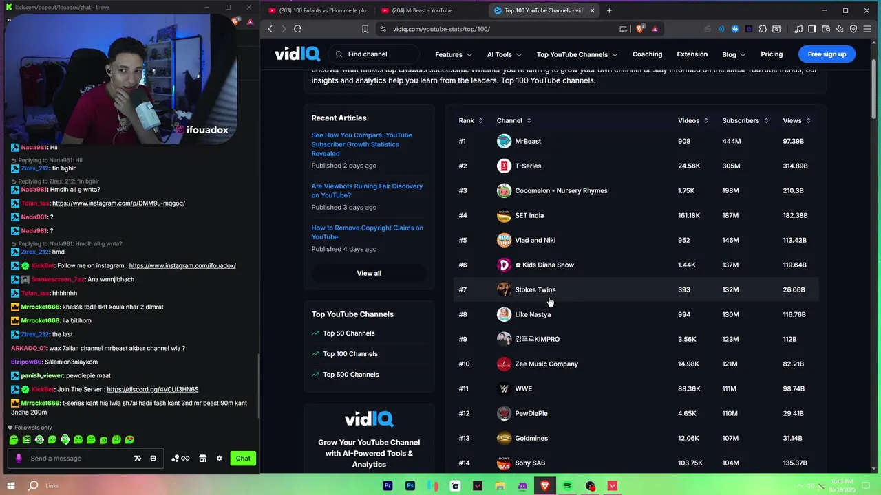Viewport: 881px width, 495px height.
Task: Click PewDiePie channel avatar
Action: 504,413
